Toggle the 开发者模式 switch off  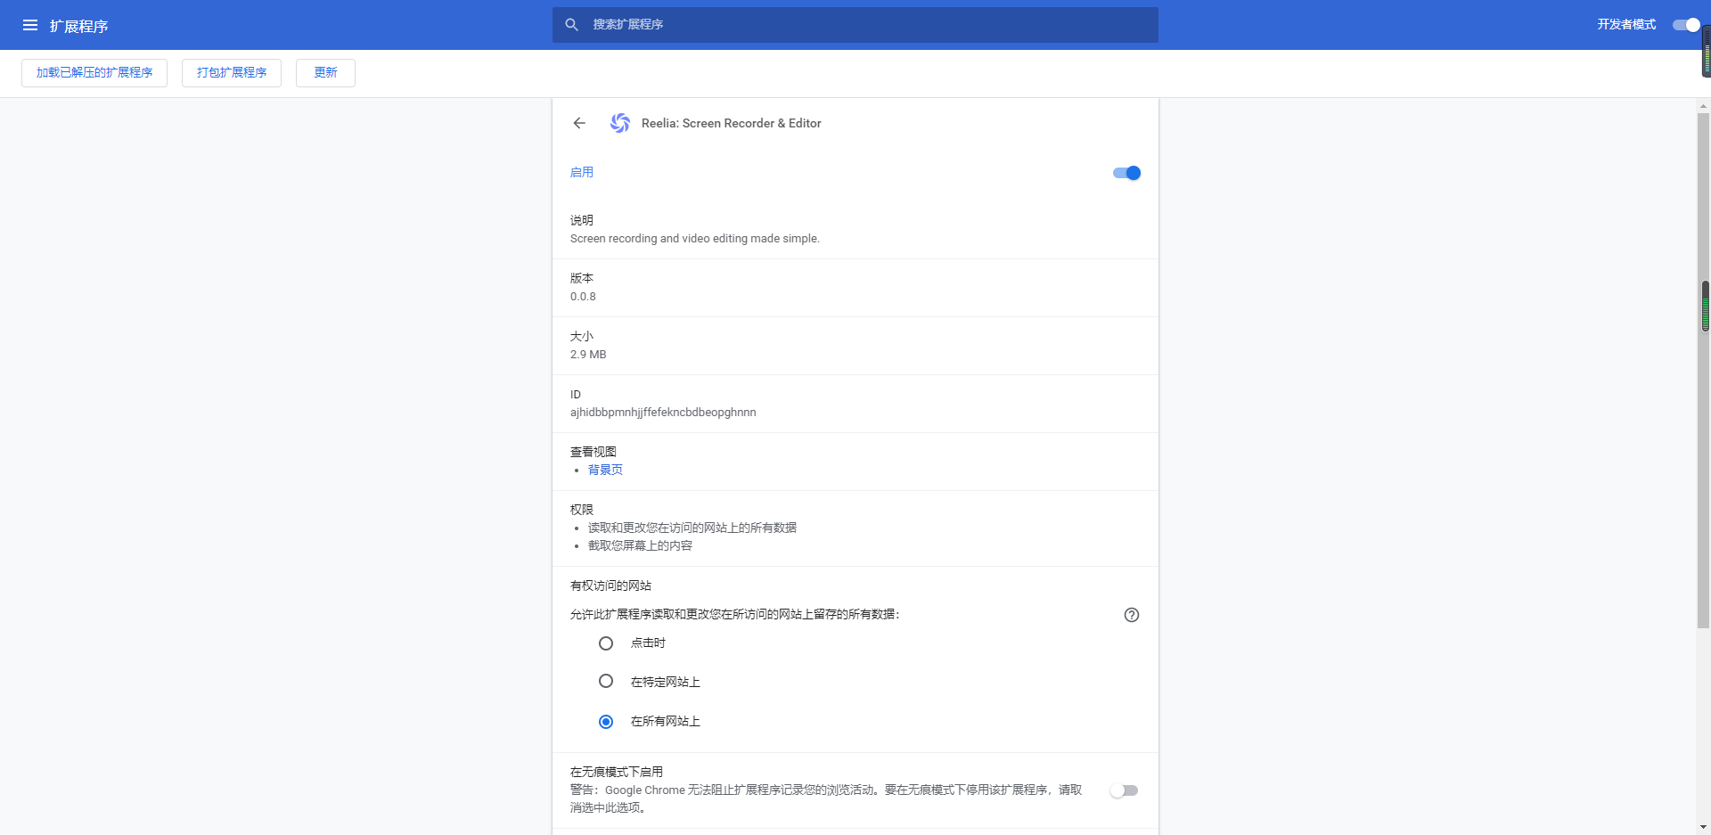coord(1684,25)
